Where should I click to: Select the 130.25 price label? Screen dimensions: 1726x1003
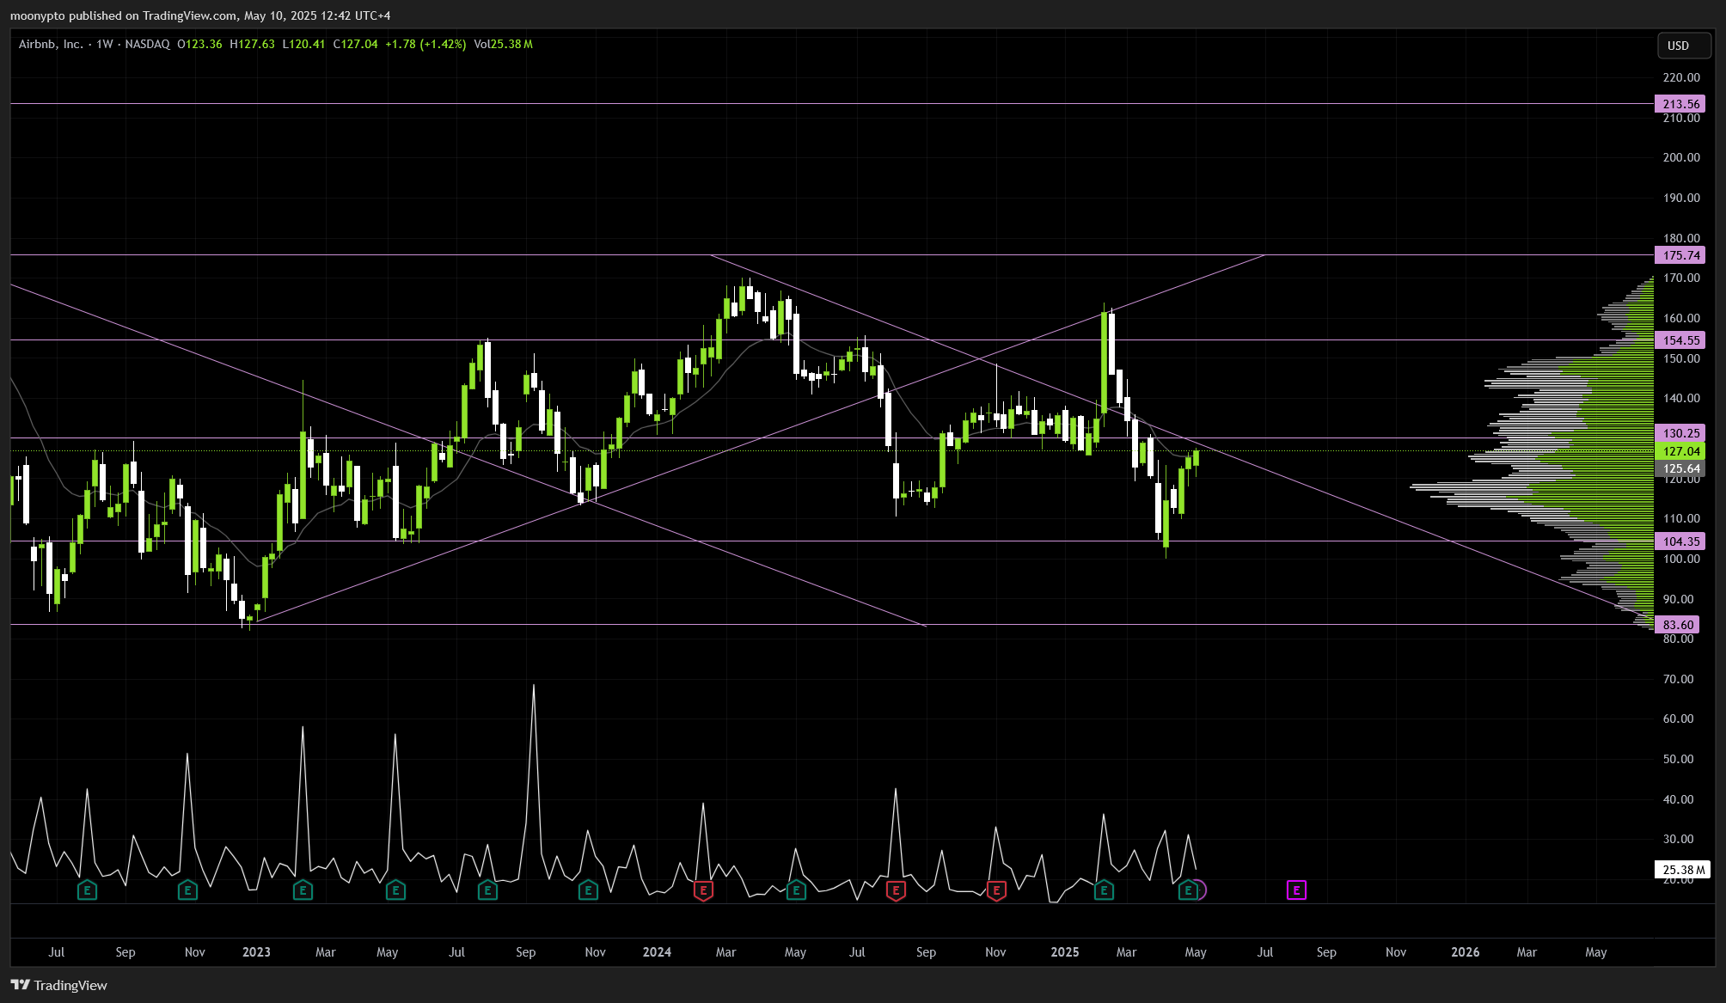[x=1680, y=433]
